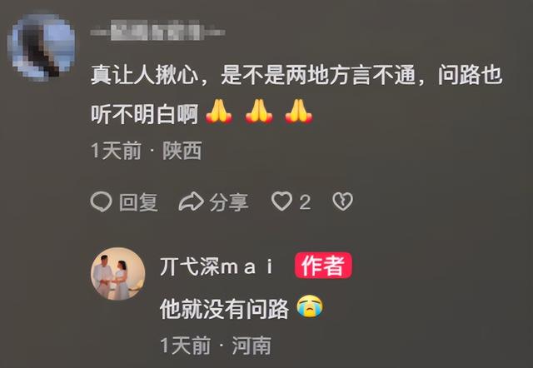
Task: Tap the middle praying hands emoji
Action: tap(259, 111)
